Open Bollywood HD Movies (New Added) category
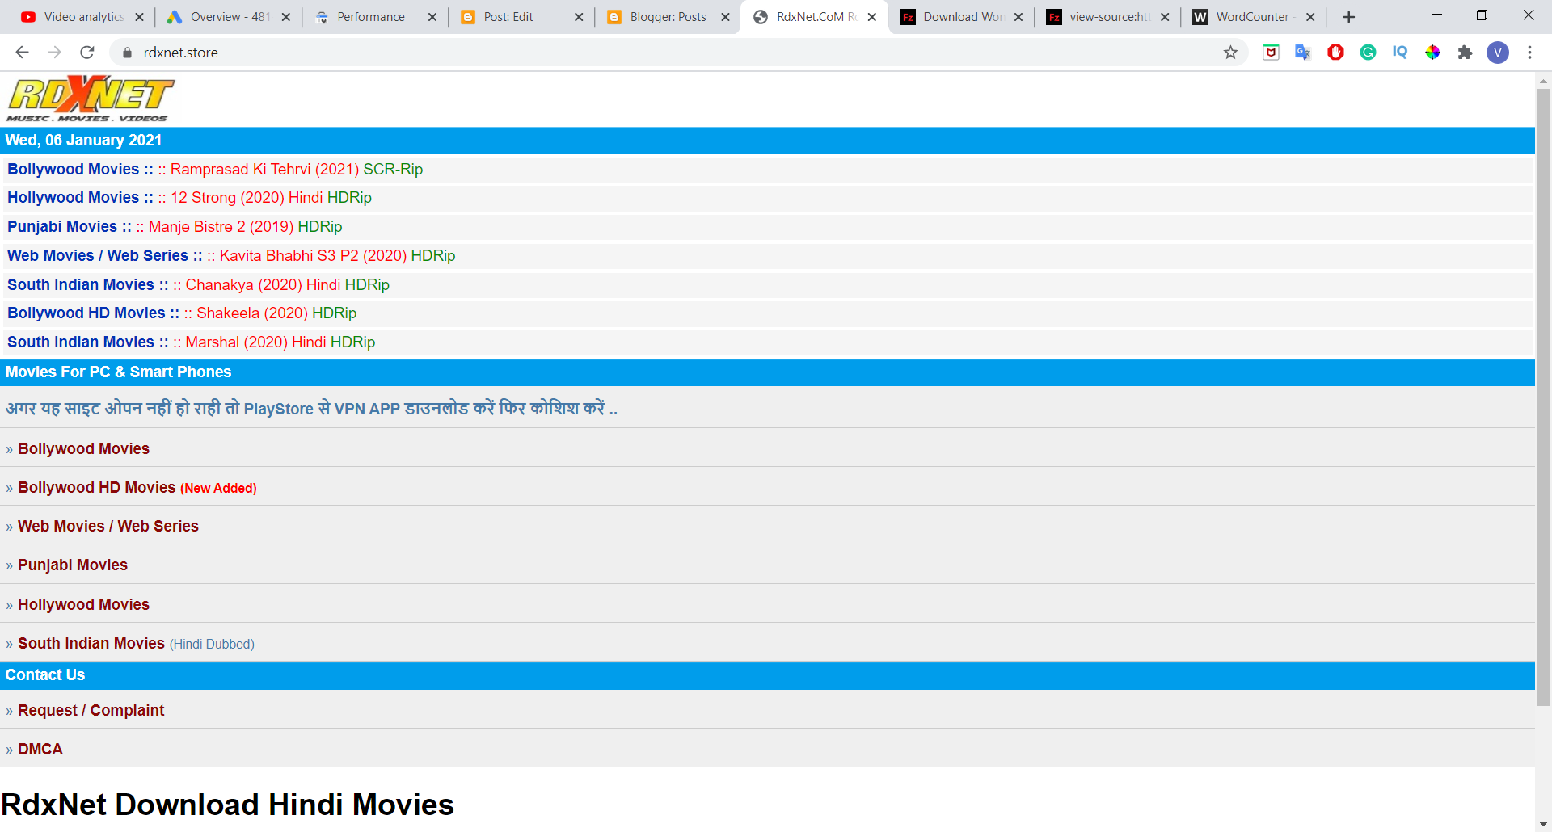Viewport: 1552px width, 832px height. pyautogui.click(x=137, y=487)
